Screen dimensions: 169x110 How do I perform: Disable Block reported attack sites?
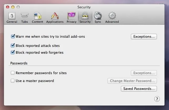(13, 45)
